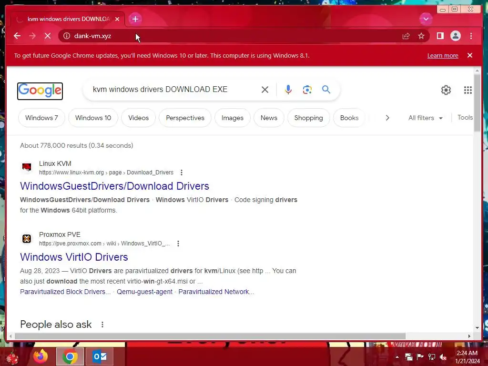Open Chrome side panel
The width and height of the screenshot is (488, 366).
[x=440, y=36]
